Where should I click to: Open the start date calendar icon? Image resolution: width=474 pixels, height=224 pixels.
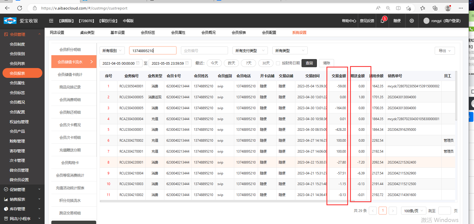(138, 63)
